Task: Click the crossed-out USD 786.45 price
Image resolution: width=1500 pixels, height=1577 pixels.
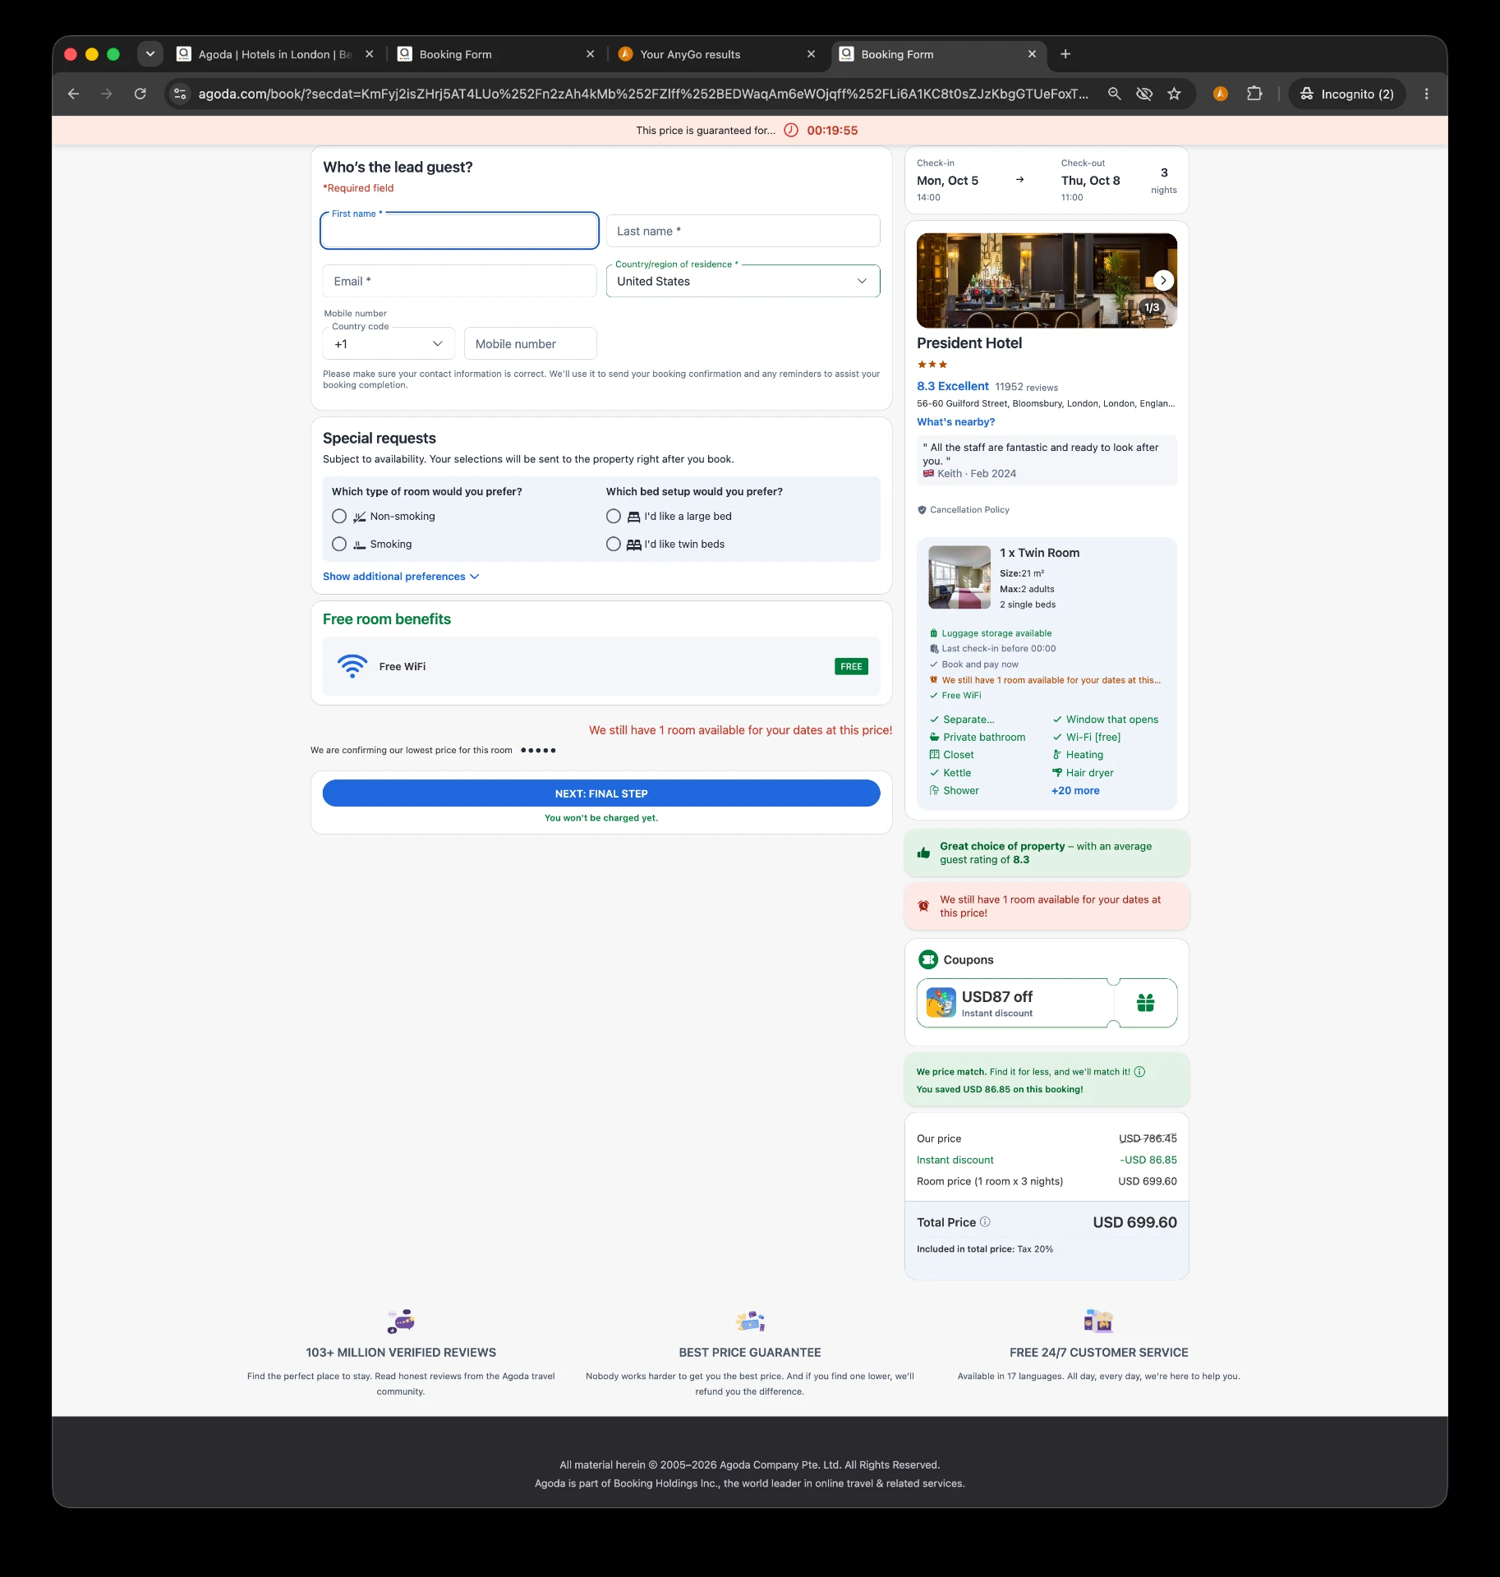Action: coord(1148,1138)
